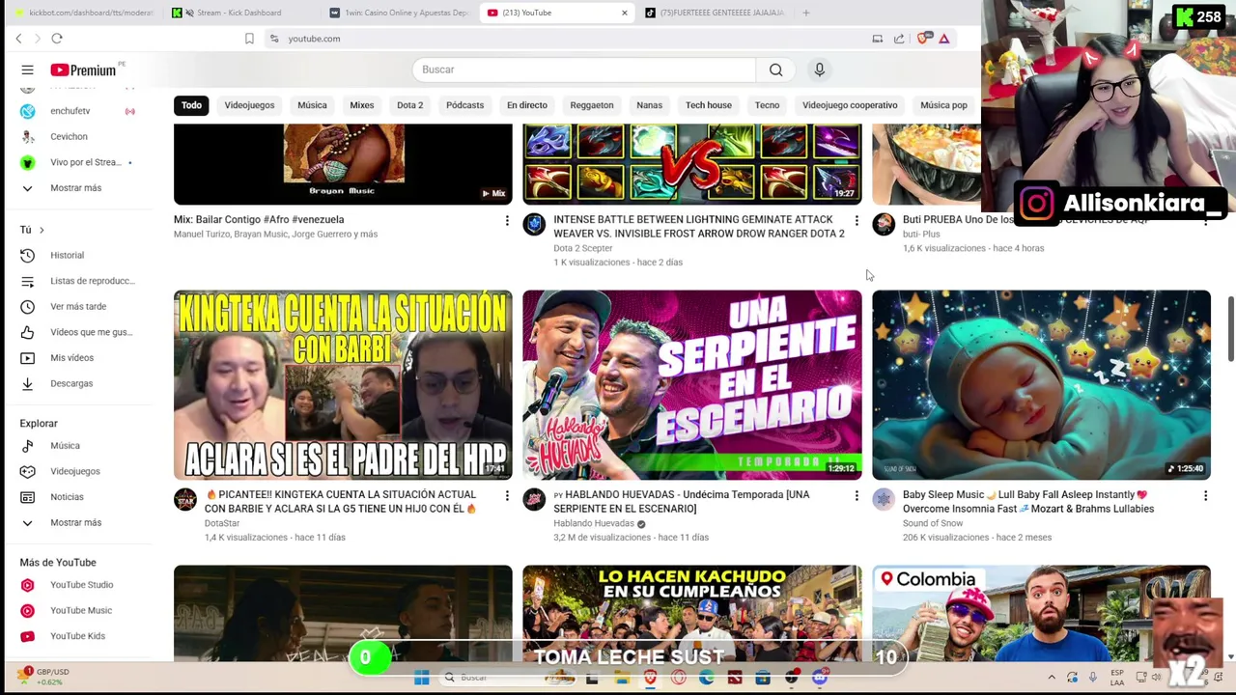Click the search magnifier button
1236x695 pixels.
pos(775,69)
